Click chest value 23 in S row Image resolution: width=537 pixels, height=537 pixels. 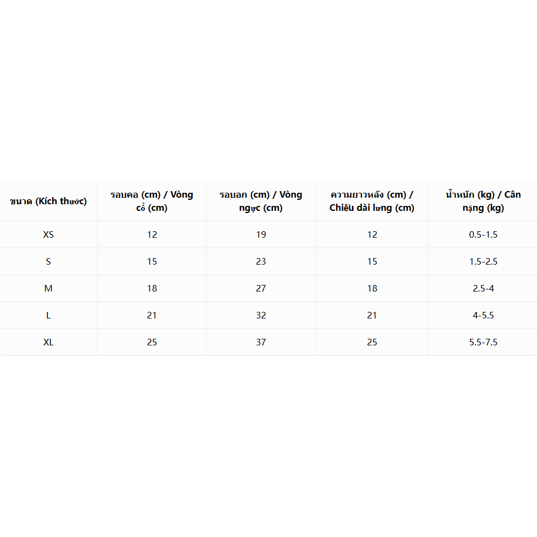261,262
